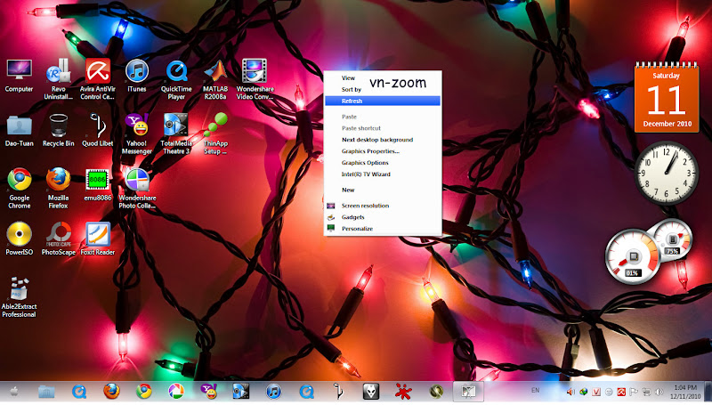Choose Personalize in the context menu
Image resolution: width=712 pixels, height=405 pixels.
pos(383,229)
